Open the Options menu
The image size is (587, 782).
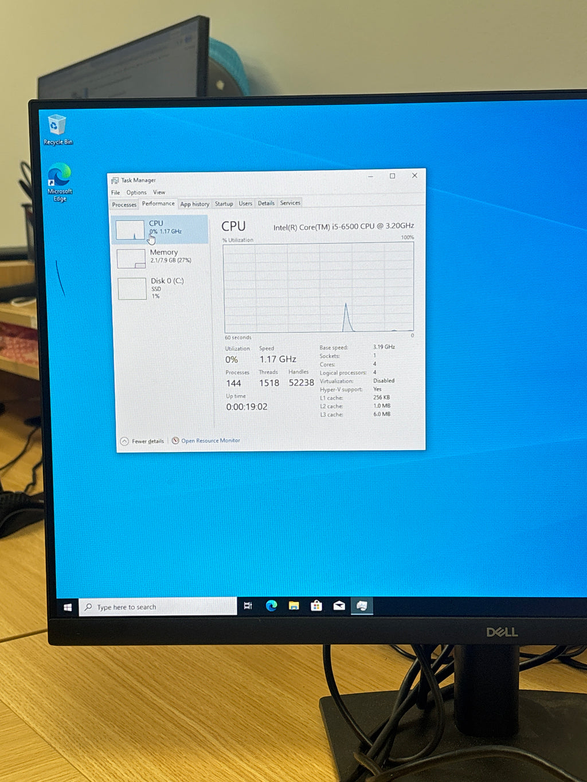(x=136, y=192)
